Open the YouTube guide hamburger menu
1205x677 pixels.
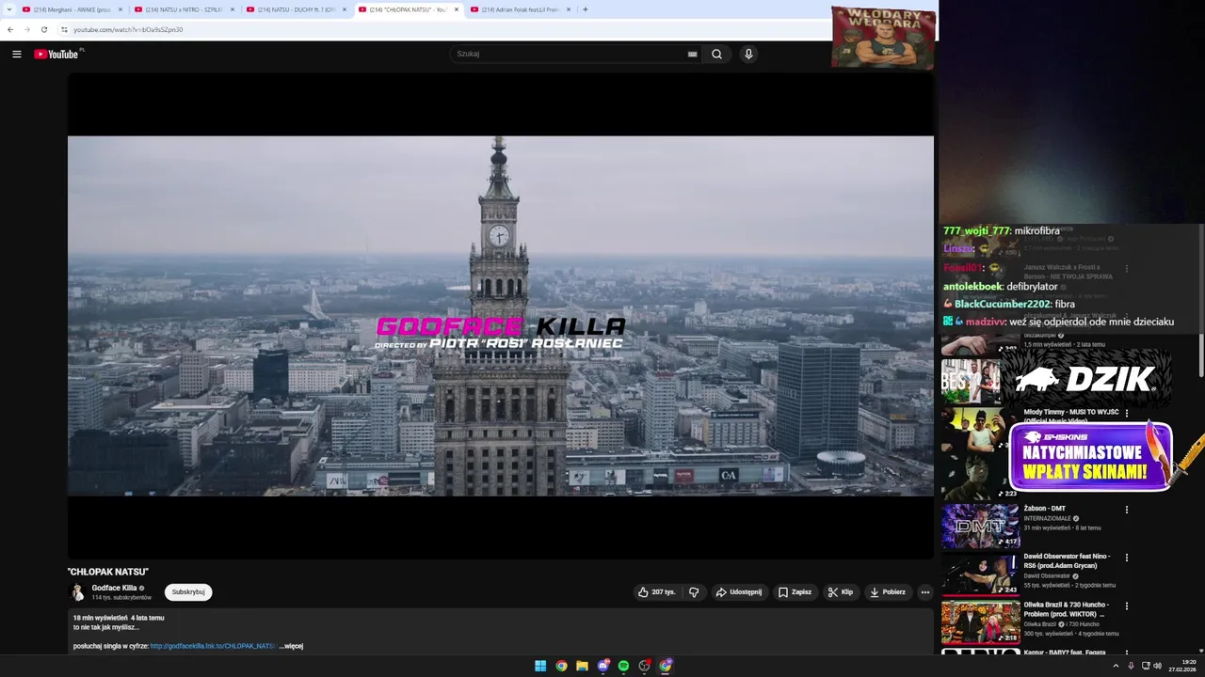click(16, 55)
